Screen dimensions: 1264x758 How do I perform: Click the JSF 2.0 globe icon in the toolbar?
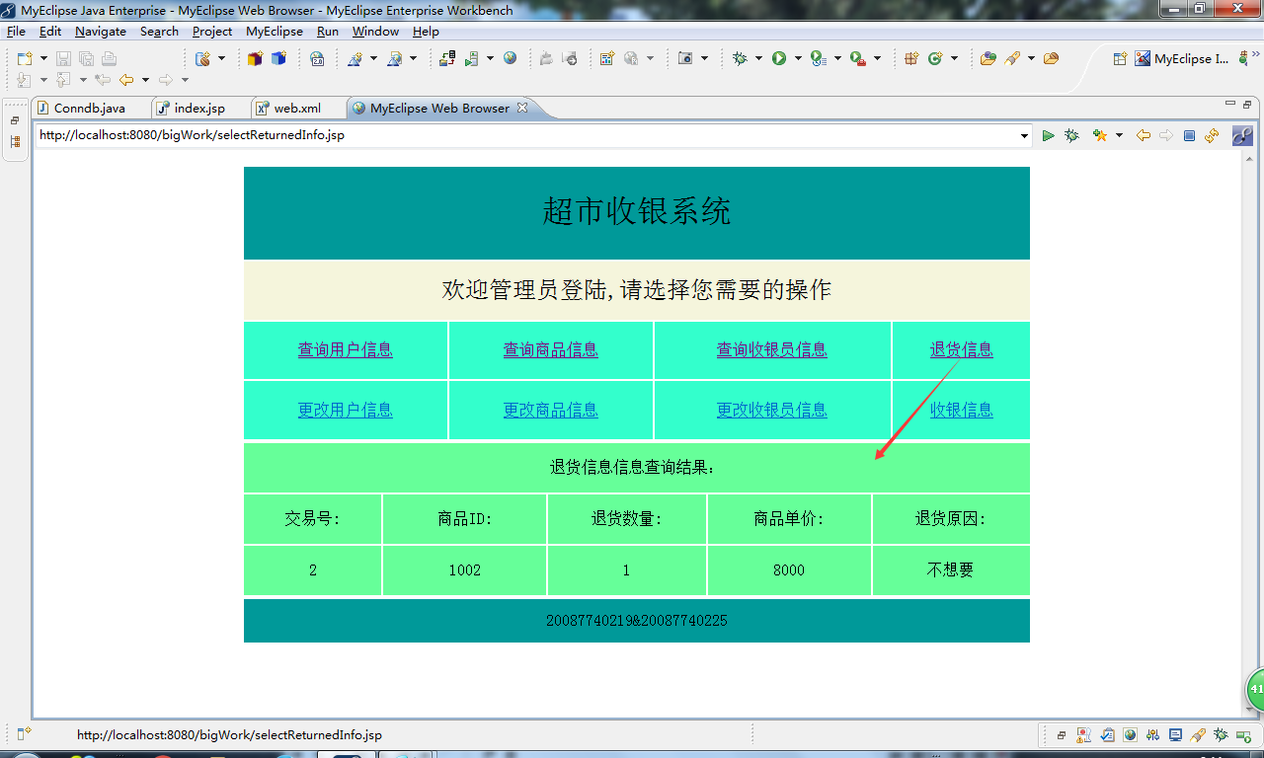(317, 59)
